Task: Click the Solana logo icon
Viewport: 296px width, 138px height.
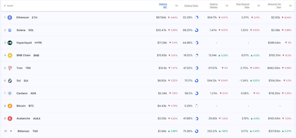Action: tap(10, 30)
